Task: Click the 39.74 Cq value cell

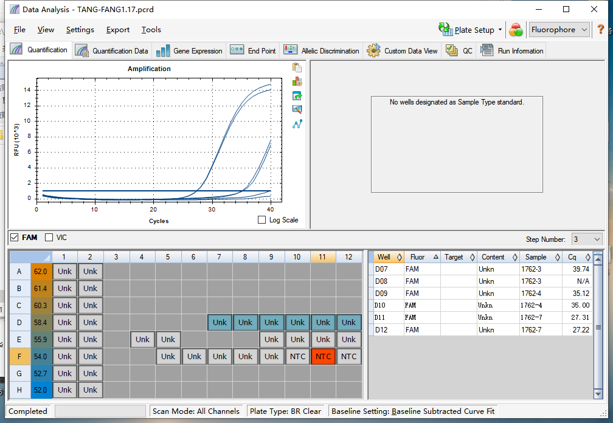Action: [578, 269]
